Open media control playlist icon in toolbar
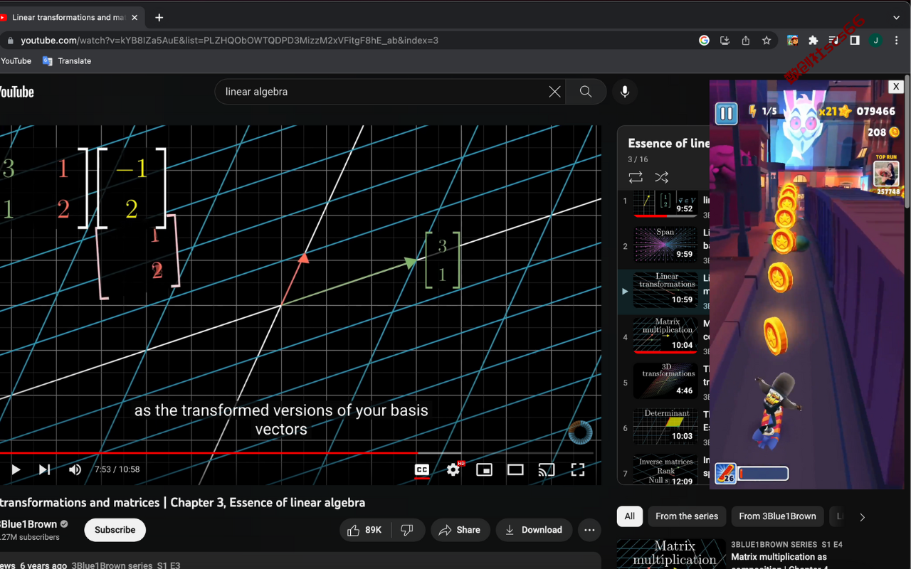This screenshot has height=569, width=911. coord(833,41)
